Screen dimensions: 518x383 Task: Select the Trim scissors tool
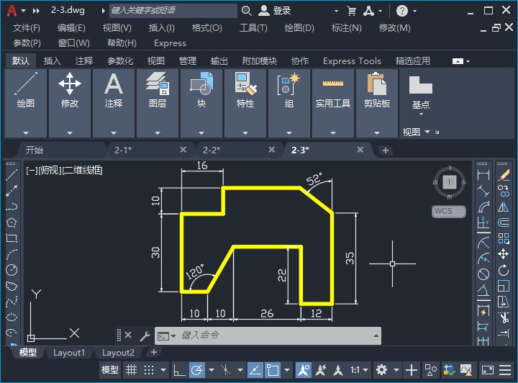pyautogui.click(x=504, y=317)
